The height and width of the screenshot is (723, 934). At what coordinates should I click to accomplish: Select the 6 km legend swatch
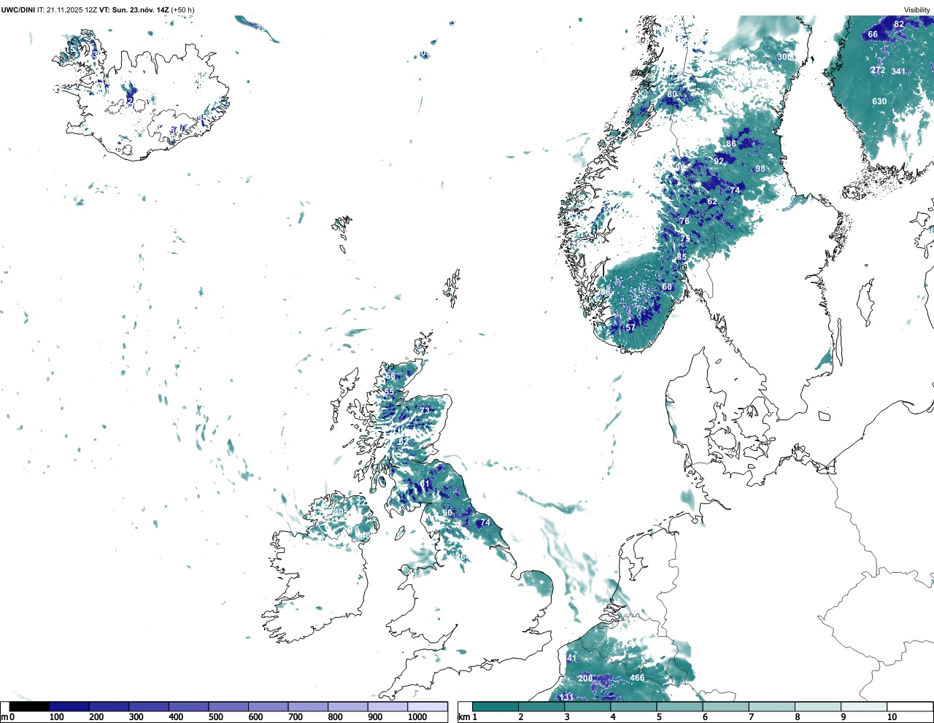tap(726, 706)
